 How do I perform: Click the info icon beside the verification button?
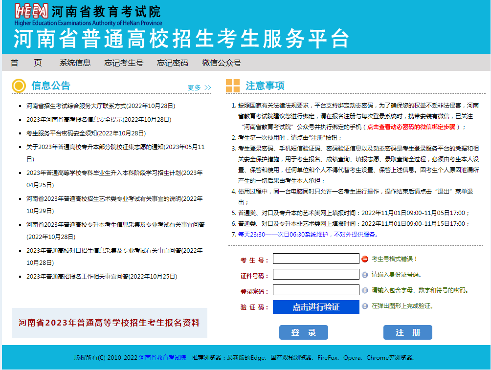pos(365,306)
